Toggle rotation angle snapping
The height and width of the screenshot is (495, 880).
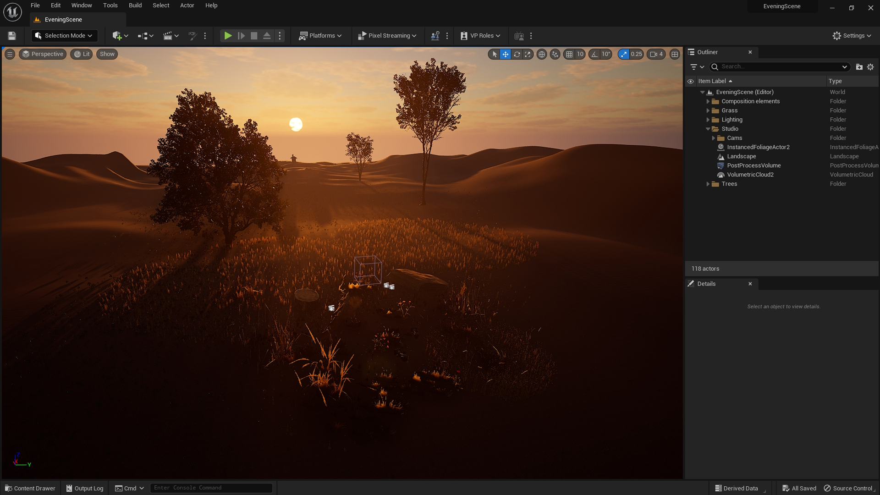click(594, 54)
